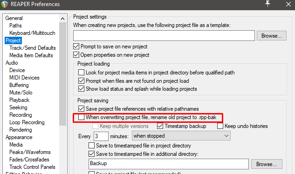Viewport: 295px width, 174px height.
Task: Click the REAPER logo in the title bar
Action: click(x=5, y=4)
